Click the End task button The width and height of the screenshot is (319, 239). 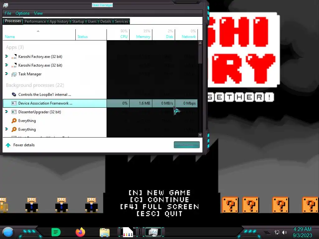[x=187, y=145]
